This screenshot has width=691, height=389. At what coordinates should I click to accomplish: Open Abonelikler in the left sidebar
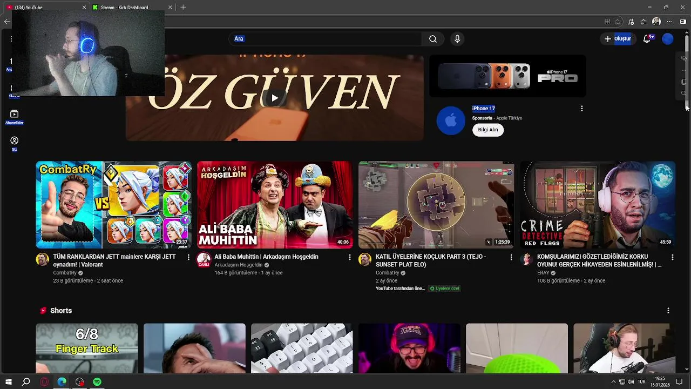pos(15,117)
